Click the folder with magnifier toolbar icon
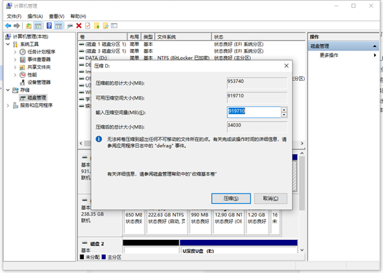Screen dimensions: 383x273 (105, 26)
